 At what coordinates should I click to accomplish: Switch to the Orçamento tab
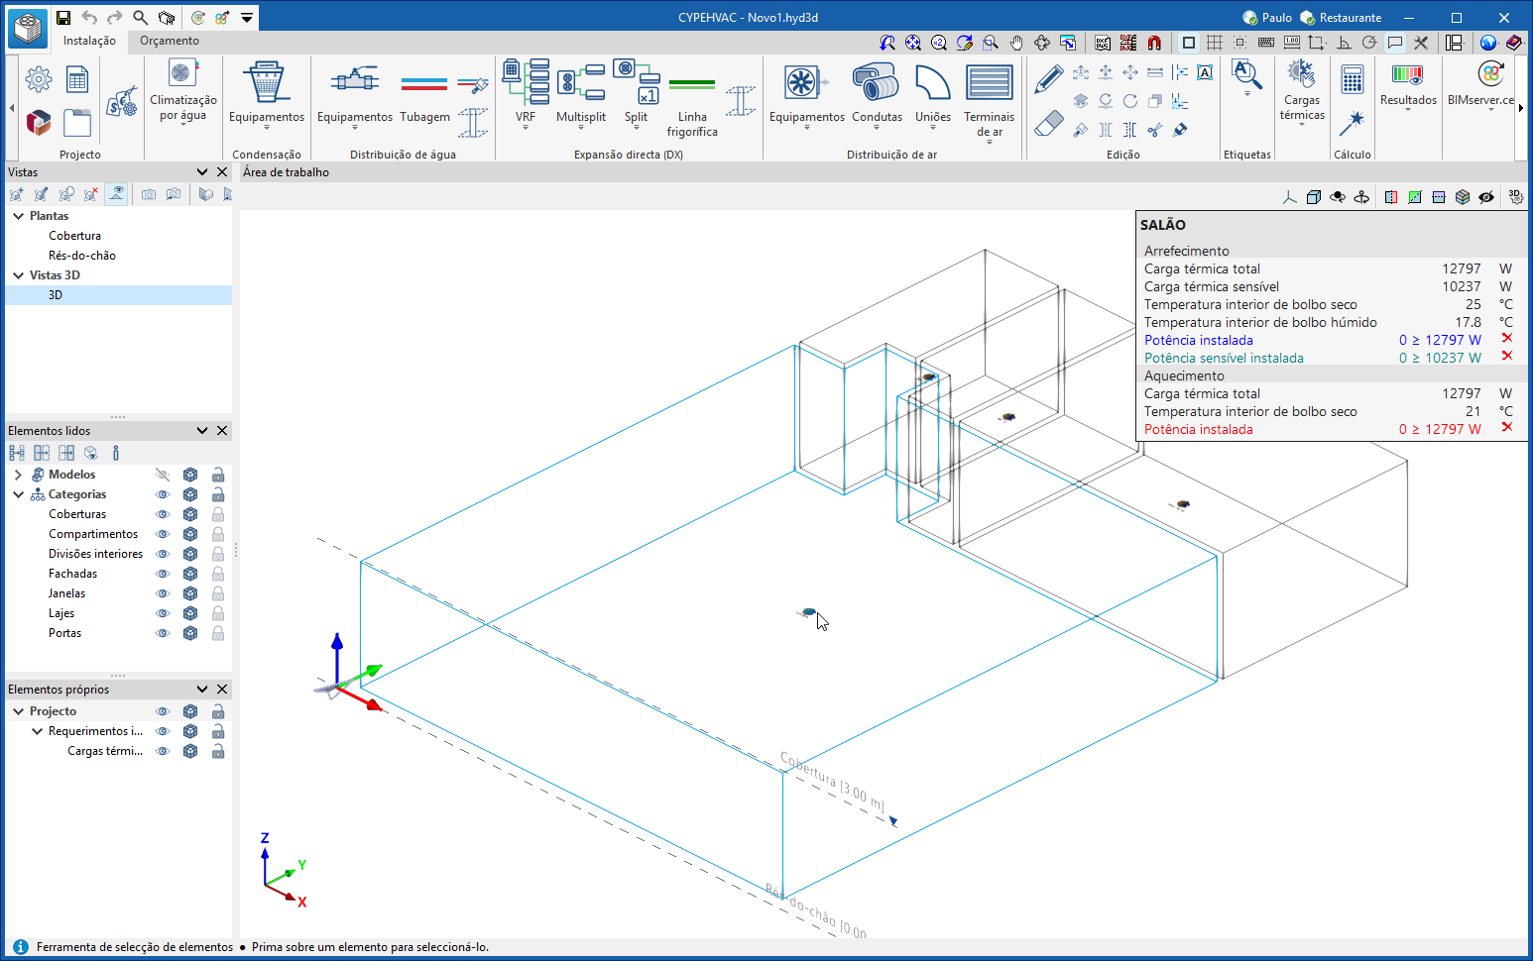click(169, 41)
